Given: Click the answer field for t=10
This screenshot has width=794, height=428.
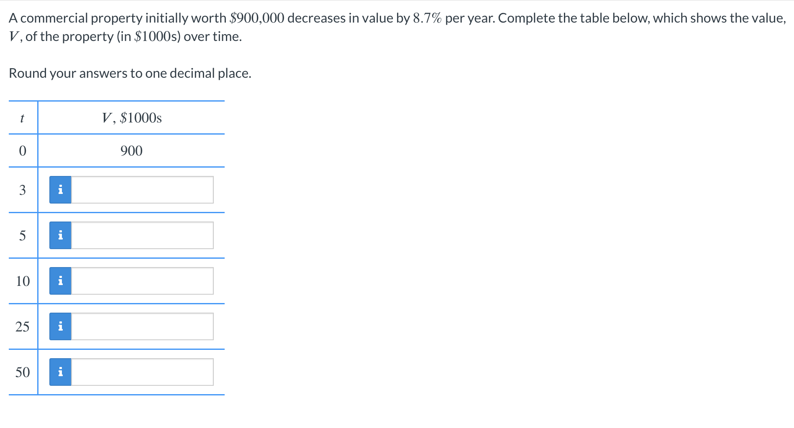Looking at the screenshot, I should pos(142,281).
